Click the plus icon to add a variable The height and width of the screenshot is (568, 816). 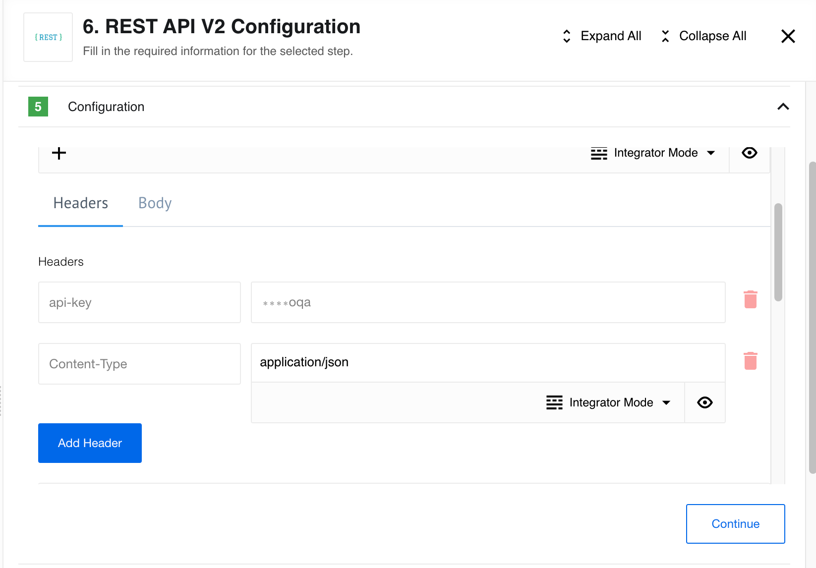click(58, 153)
